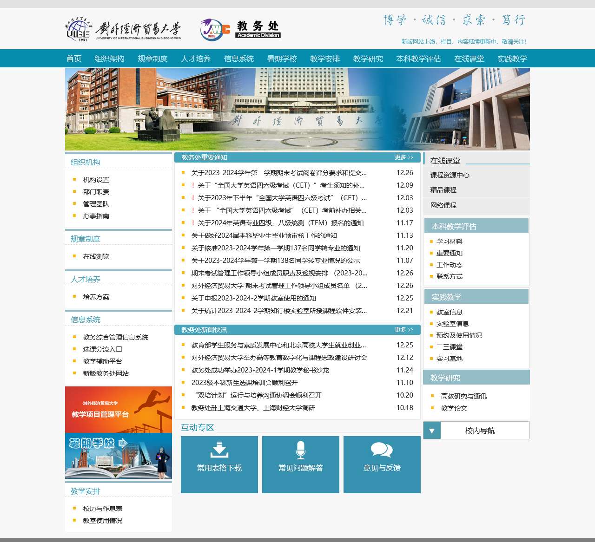The height and width of the screenshot is (542, 595).
Task: Open the 课程资源中心 item
Action: pyautogui.click(x=450, y=175)
